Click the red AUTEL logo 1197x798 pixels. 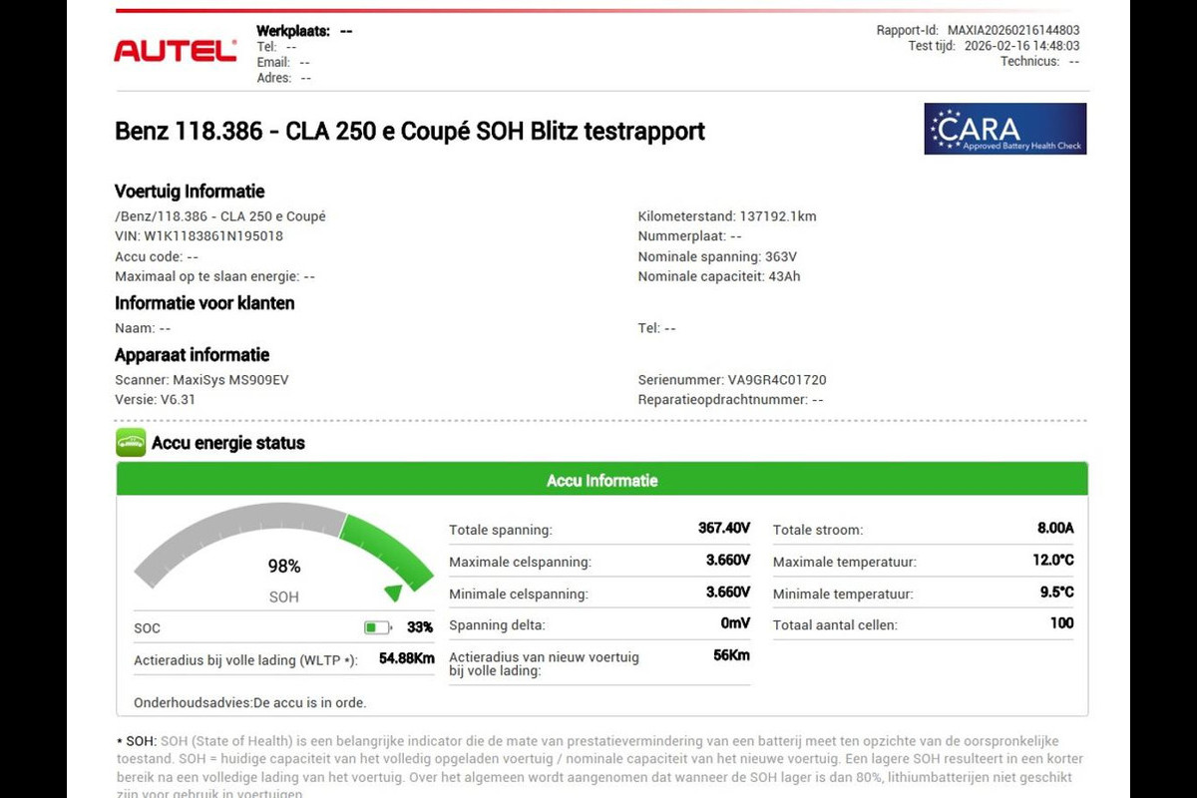175,51
